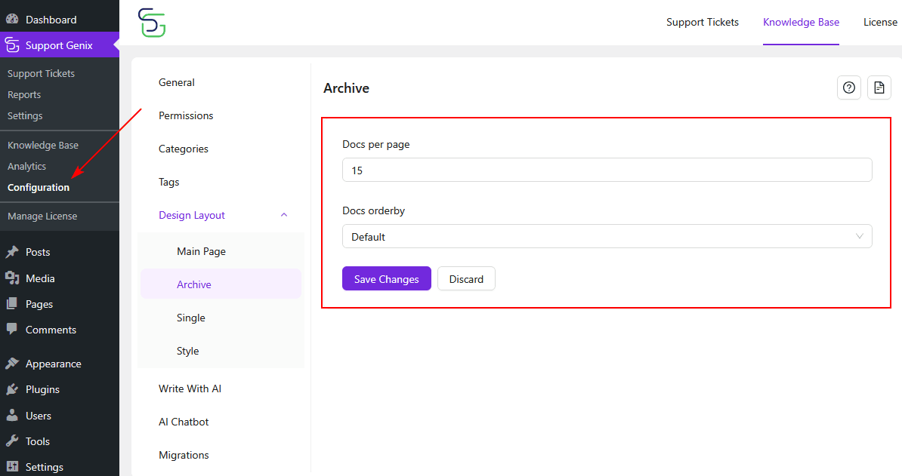This screenshot has width=902, height=476.
Task: Click the Tools wrench icon
Action: (12, 441)
